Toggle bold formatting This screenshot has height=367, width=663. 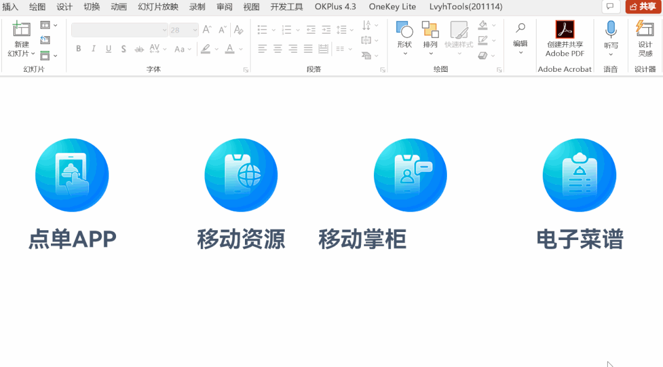pos(79,48)
